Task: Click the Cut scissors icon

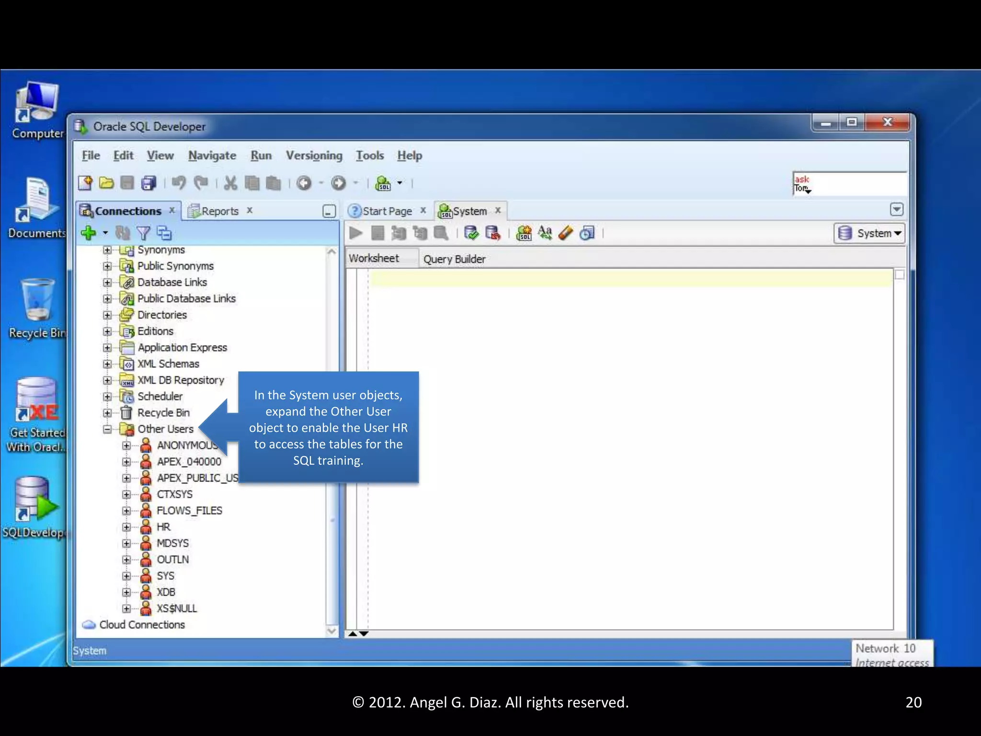Action: 230,183
